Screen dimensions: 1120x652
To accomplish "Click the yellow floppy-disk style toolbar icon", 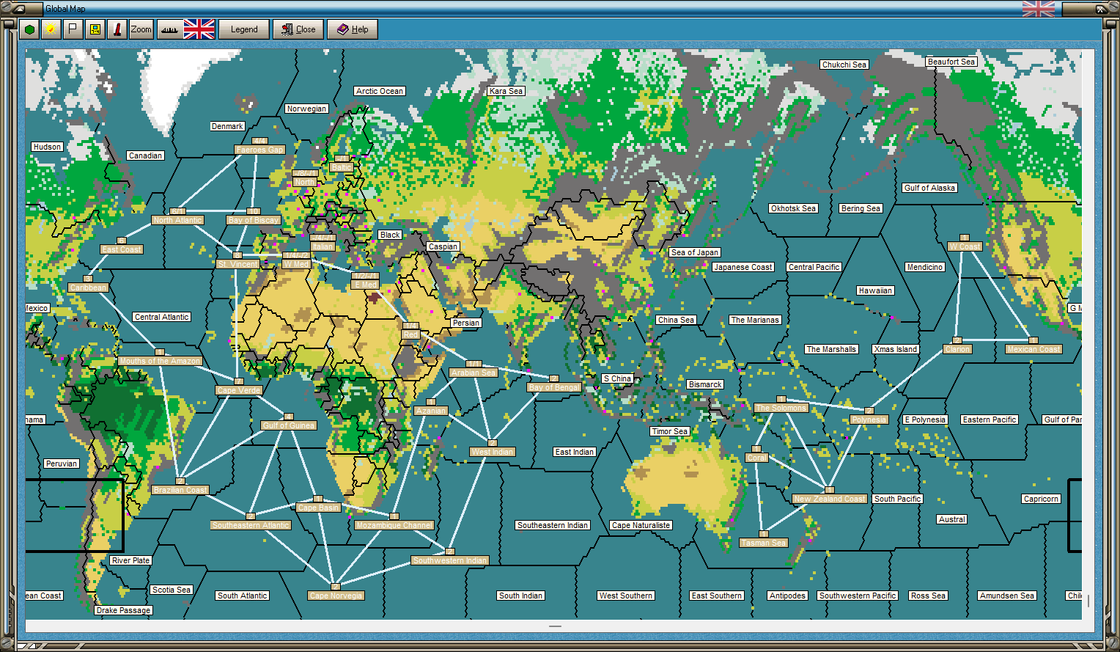I will point(95,29).
